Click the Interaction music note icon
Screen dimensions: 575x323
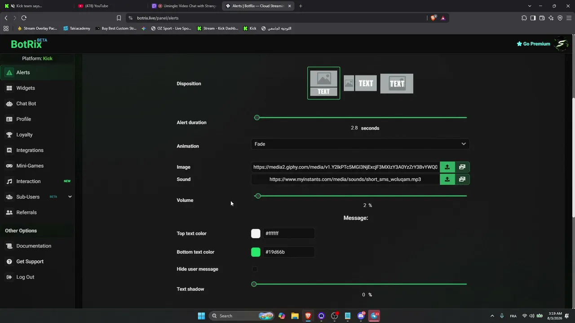point(9,181)
